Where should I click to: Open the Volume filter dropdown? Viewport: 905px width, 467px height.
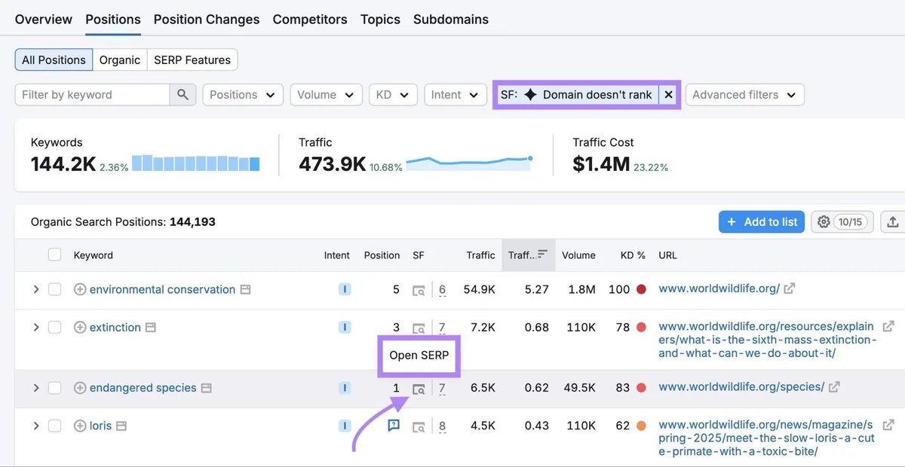coord(326,94)
